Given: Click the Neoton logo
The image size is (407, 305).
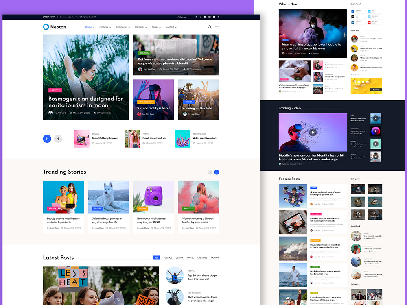Looking at the screenshot, I should (x=55, y=27).
